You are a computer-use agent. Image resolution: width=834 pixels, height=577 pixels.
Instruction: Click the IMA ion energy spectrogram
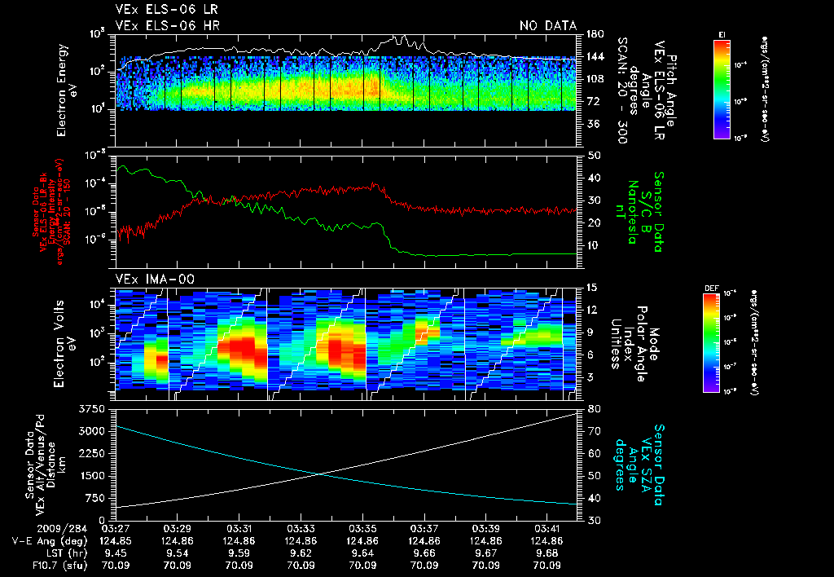tap(346, 344)
